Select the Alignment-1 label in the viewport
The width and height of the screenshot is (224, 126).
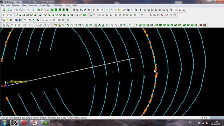pyautogui.click(x=20, y=82)
